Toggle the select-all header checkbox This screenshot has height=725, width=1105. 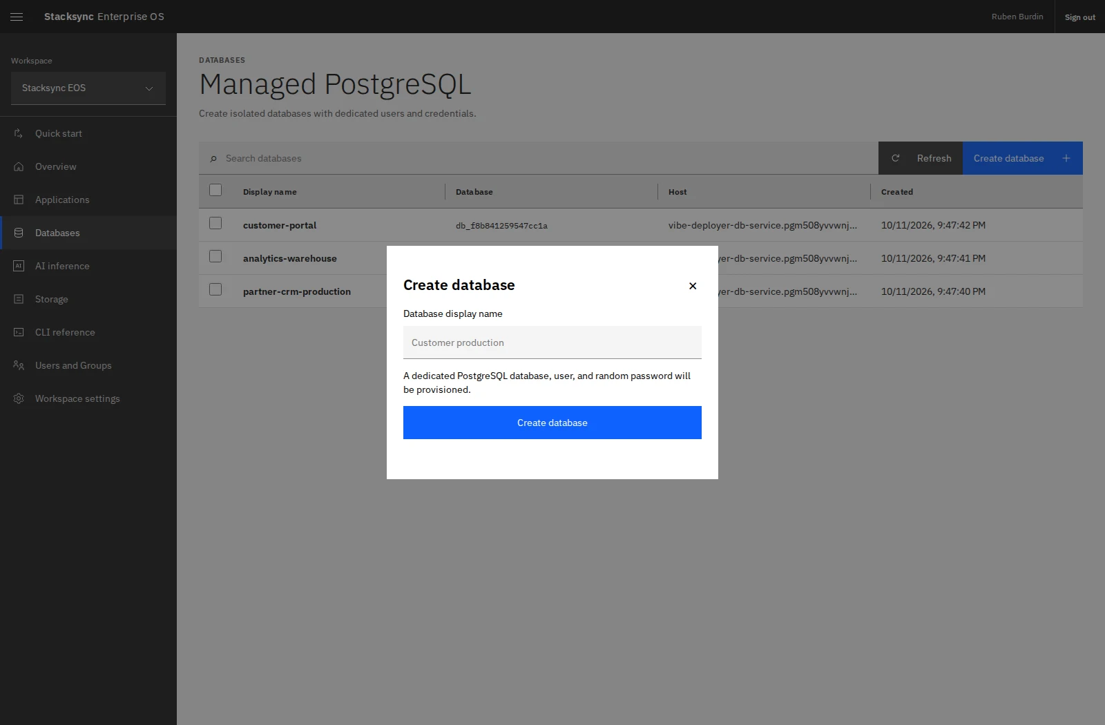tap(215, 190)
